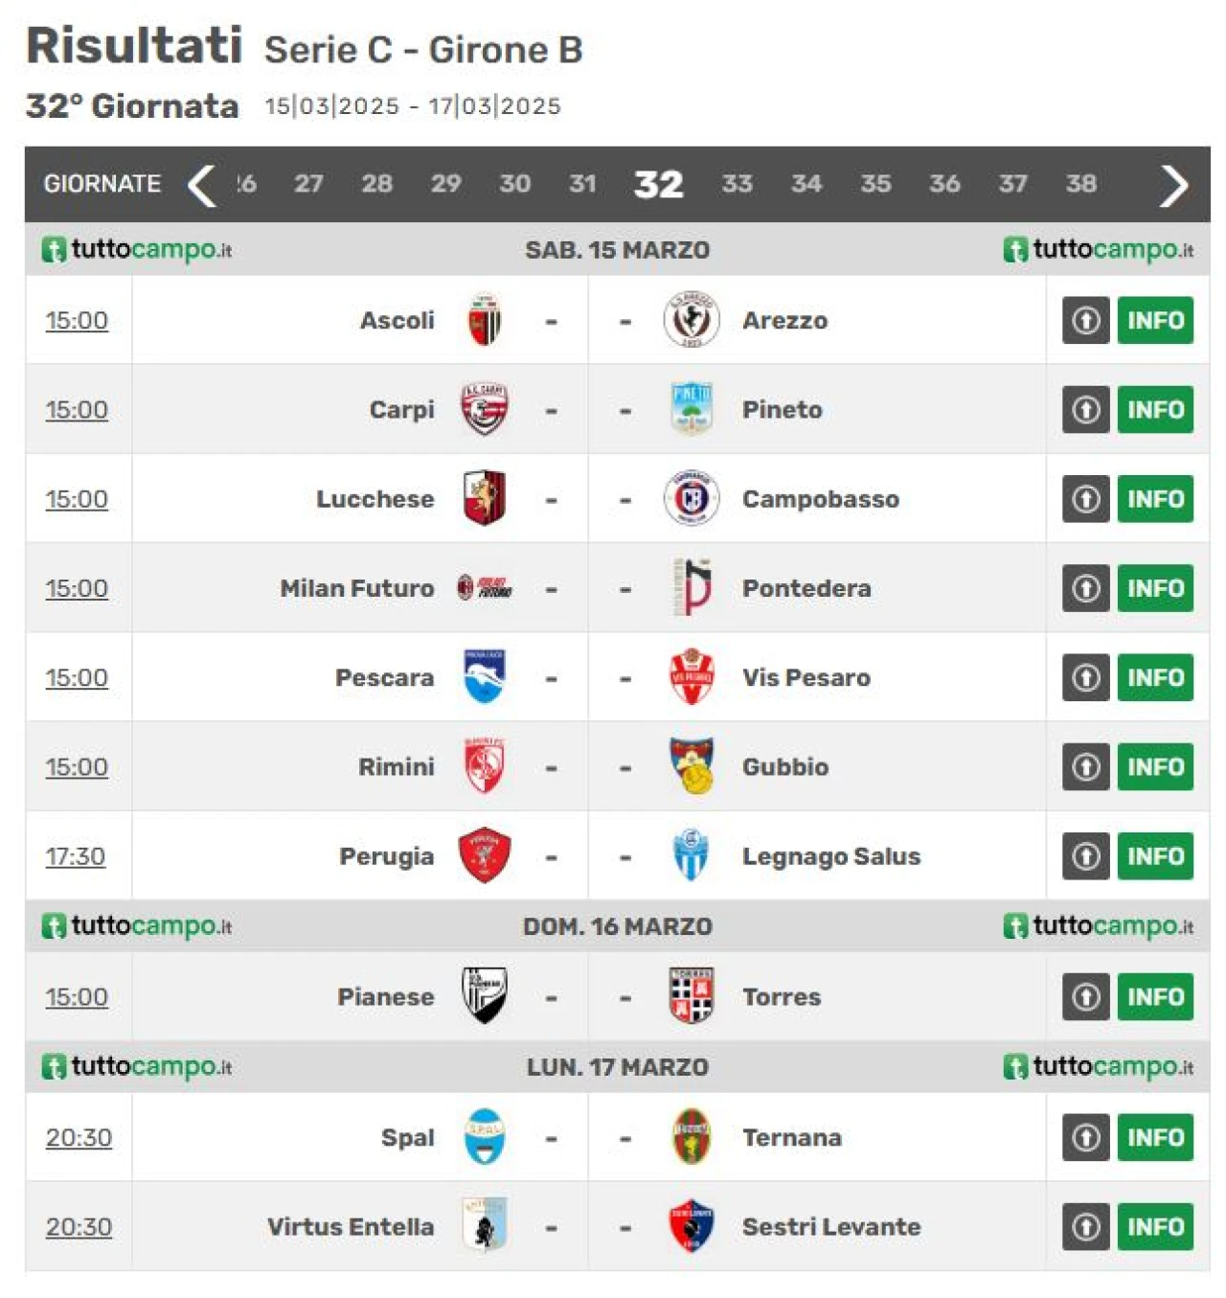1226x1298 pixels.
Task: Jump to giornata 38
Action: coord(1081,184)
